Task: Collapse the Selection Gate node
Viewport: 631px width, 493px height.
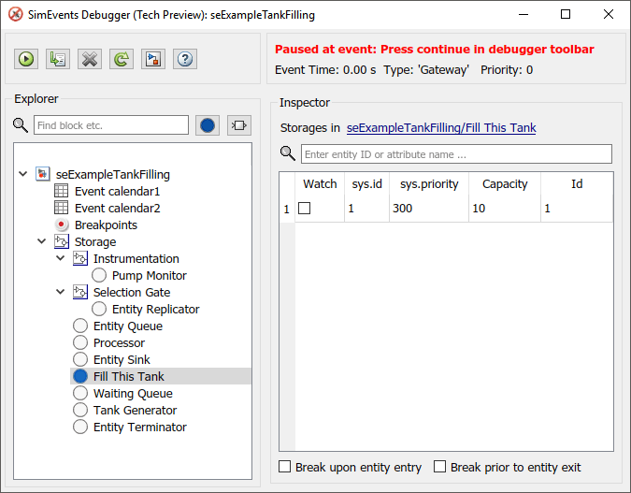Action: (61, 292)
